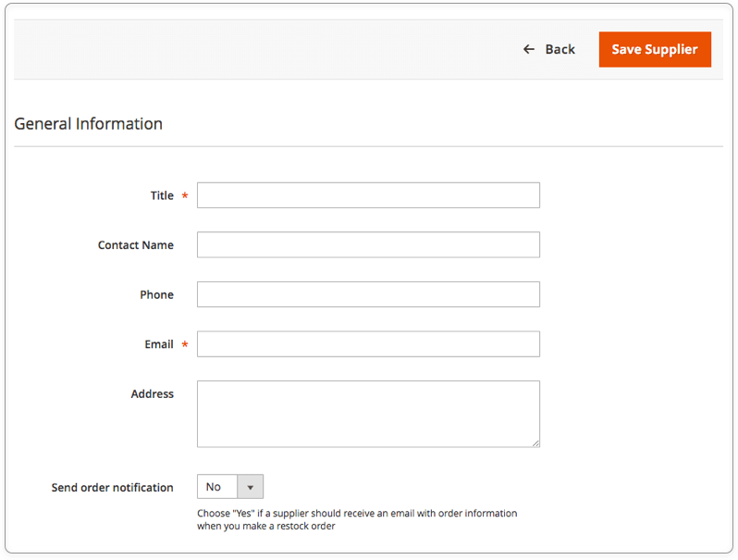Image resolution: width=738 pixels, height=560 pixels.
Task: Focus the Address text area
Action: point(368,414)
